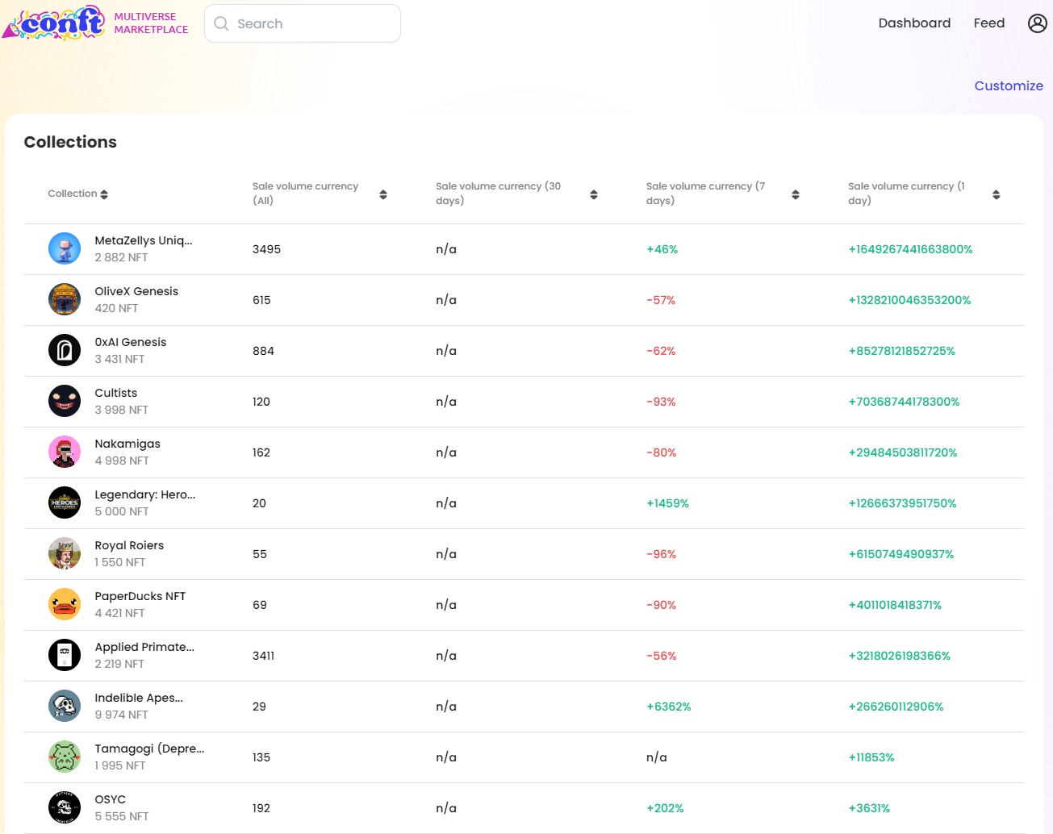Image resolution: width=1053 pixels, height=834 pixels.
Task: Open Tamagogi (Depre... collection name
Action: [x=150, y=749]
